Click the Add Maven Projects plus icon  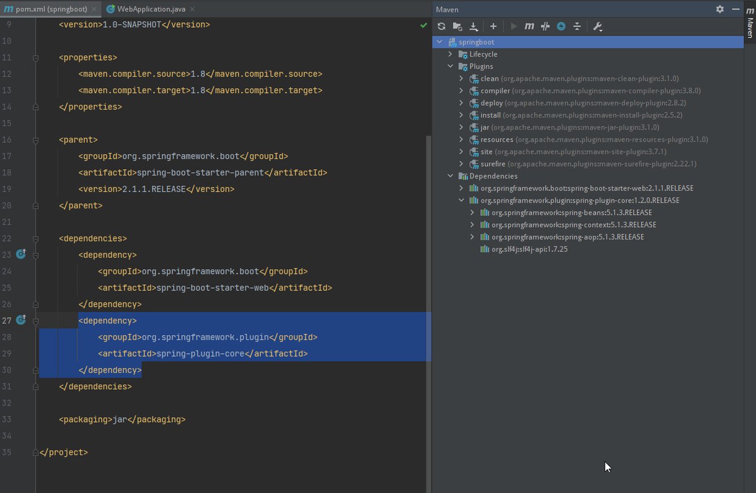(x=493, y=26)
